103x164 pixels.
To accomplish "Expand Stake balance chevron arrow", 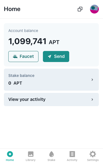I will [92, 80].
